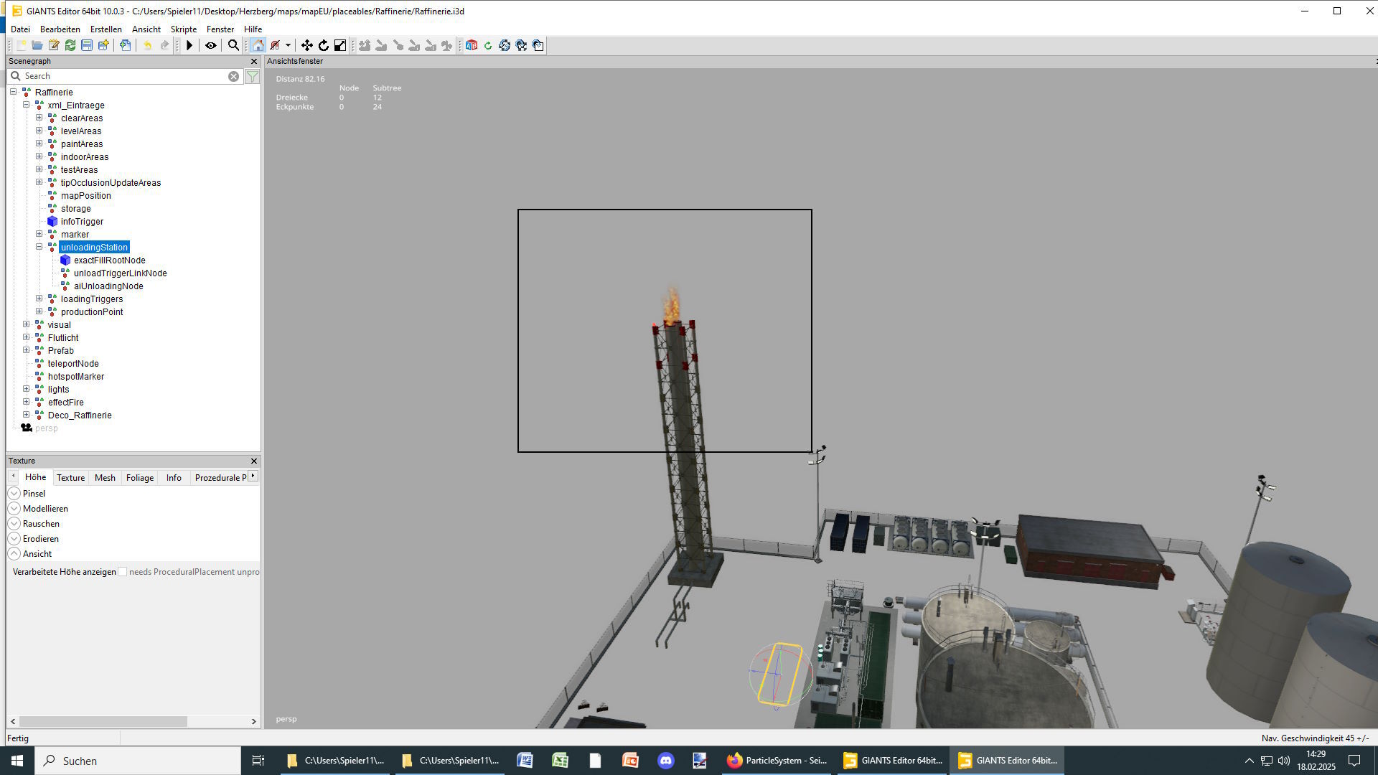Select the scale tool
This screenshot has width=1378, height=775.
point(340,45)
